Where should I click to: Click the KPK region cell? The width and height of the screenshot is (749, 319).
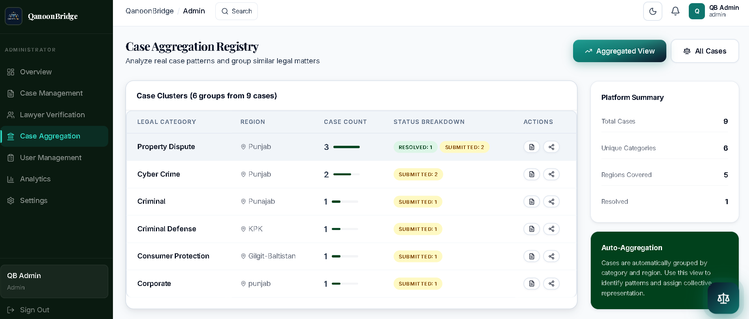coord(252,229)
